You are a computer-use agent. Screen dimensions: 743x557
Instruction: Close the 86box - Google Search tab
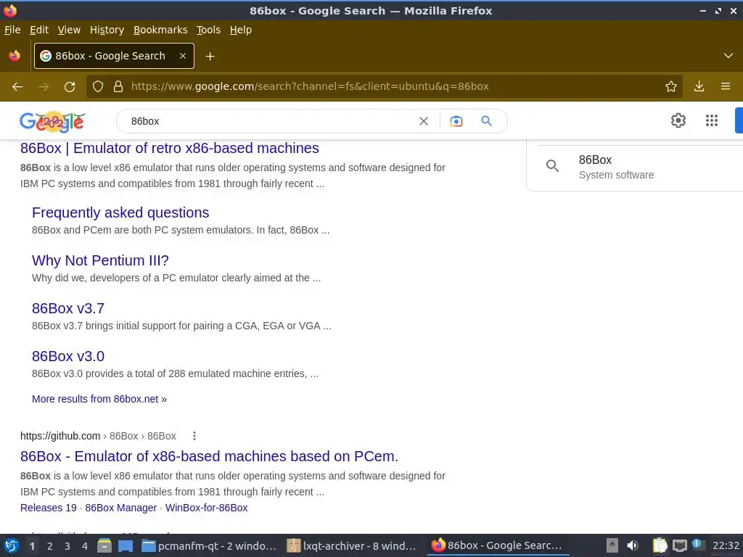183,56
